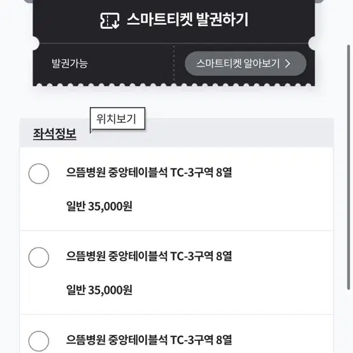Click third 으뜸병원 중앙테이블석 TC-3구역 label

[x=149, y=340]
